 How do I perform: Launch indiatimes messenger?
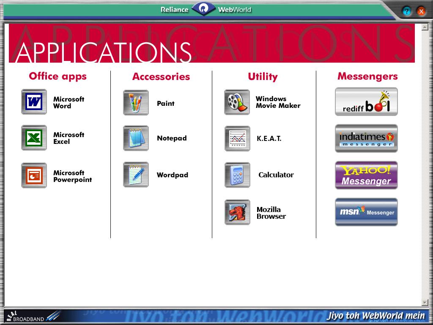(367, 138)
